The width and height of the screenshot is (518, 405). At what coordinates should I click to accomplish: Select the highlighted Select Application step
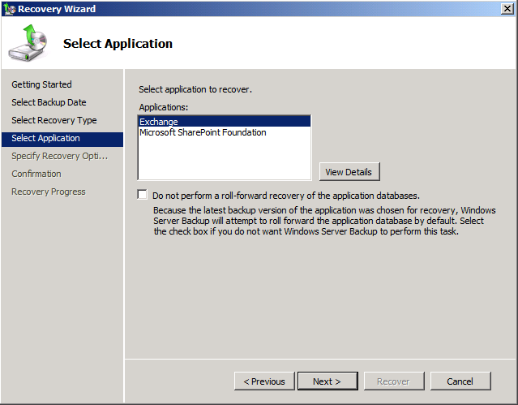coord(45,138)
